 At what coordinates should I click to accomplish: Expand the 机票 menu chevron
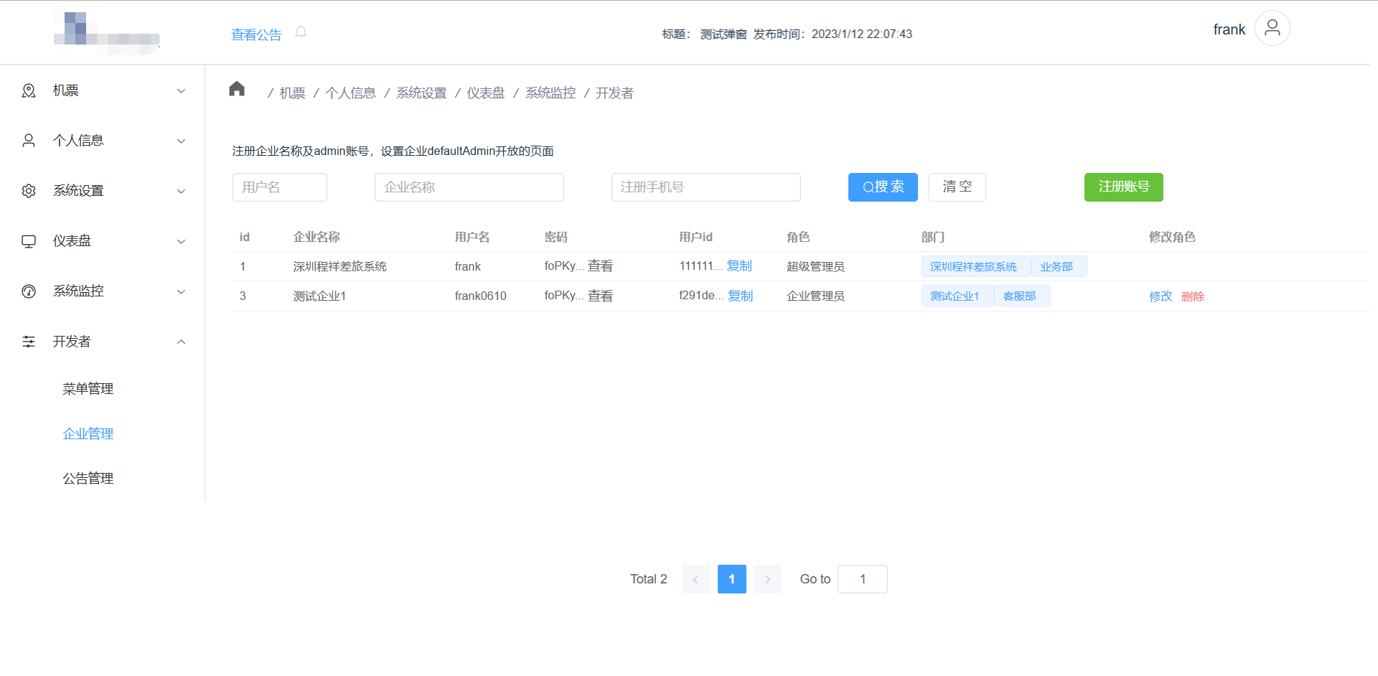click(182, 91)
